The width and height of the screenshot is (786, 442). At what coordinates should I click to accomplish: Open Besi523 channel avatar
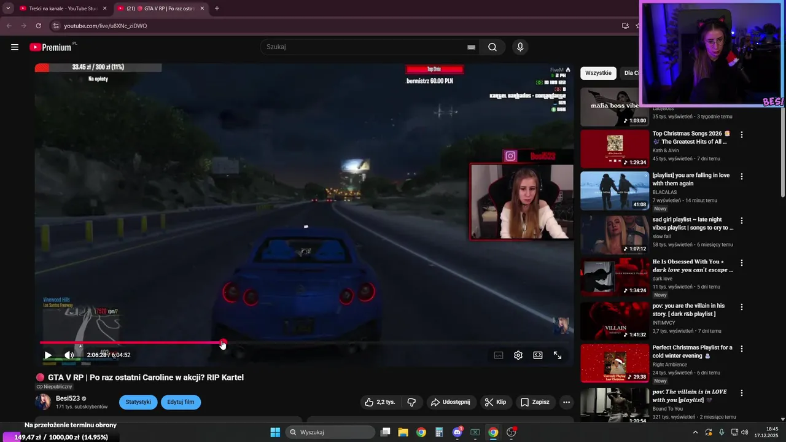pyautogui.click(x=43, y=402)
